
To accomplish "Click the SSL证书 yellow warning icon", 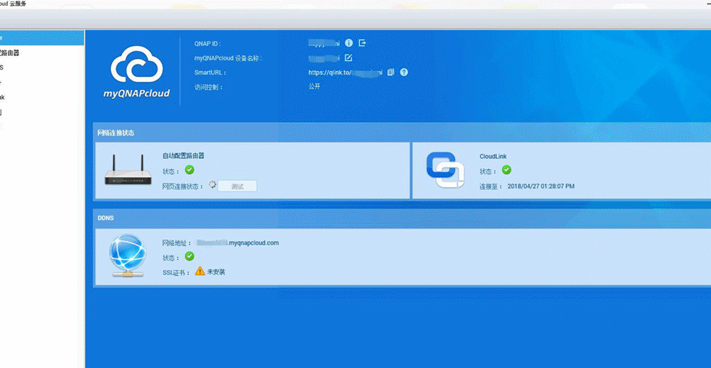I will (200, 271).
